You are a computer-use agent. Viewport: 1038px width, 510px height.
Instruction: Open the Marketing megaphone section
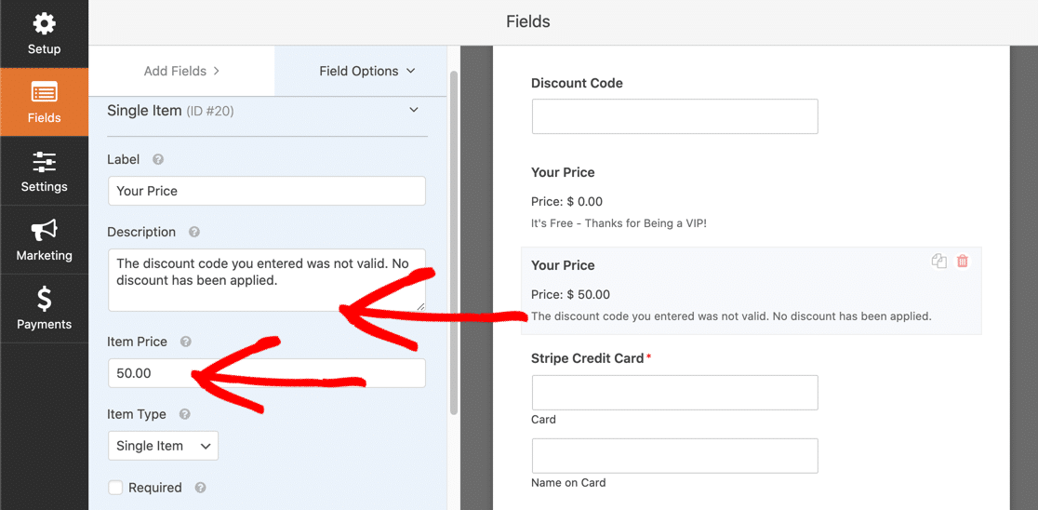coord(44,240)
